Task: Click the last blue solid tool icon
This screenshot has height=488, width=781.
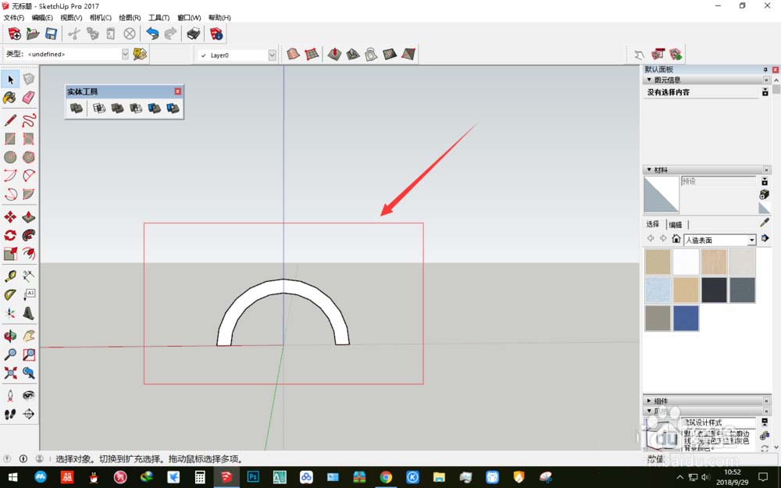Action: tap(173, 108)
